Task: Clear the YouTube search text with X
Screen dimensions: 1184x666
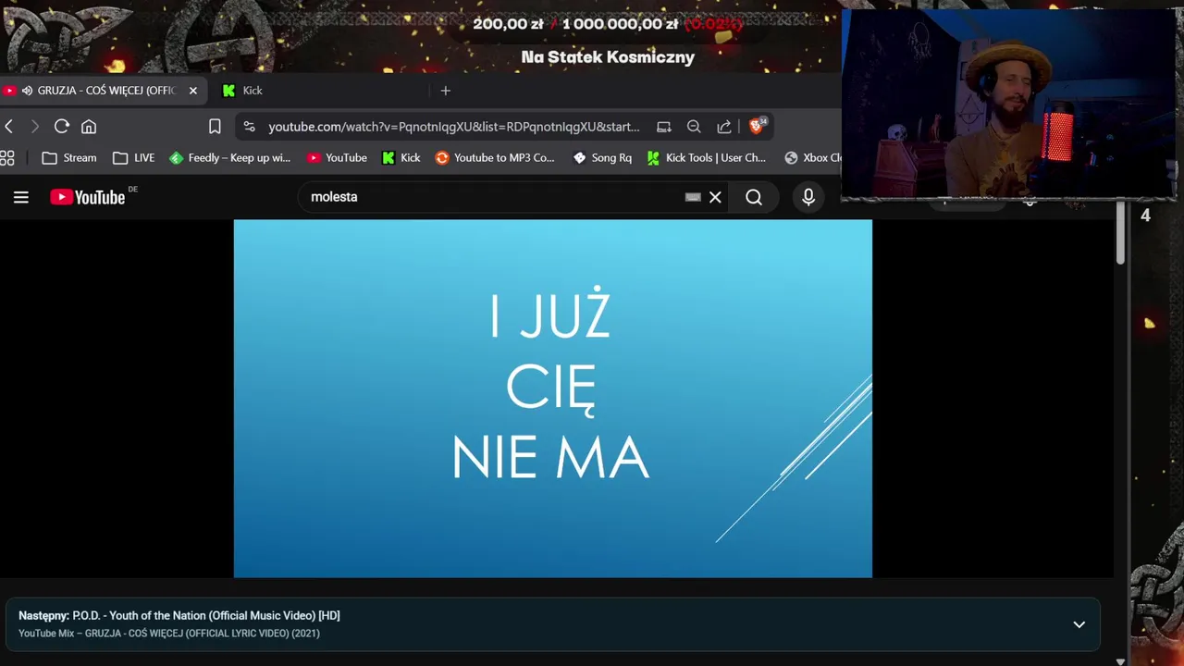Action: (x=715, y=197)
